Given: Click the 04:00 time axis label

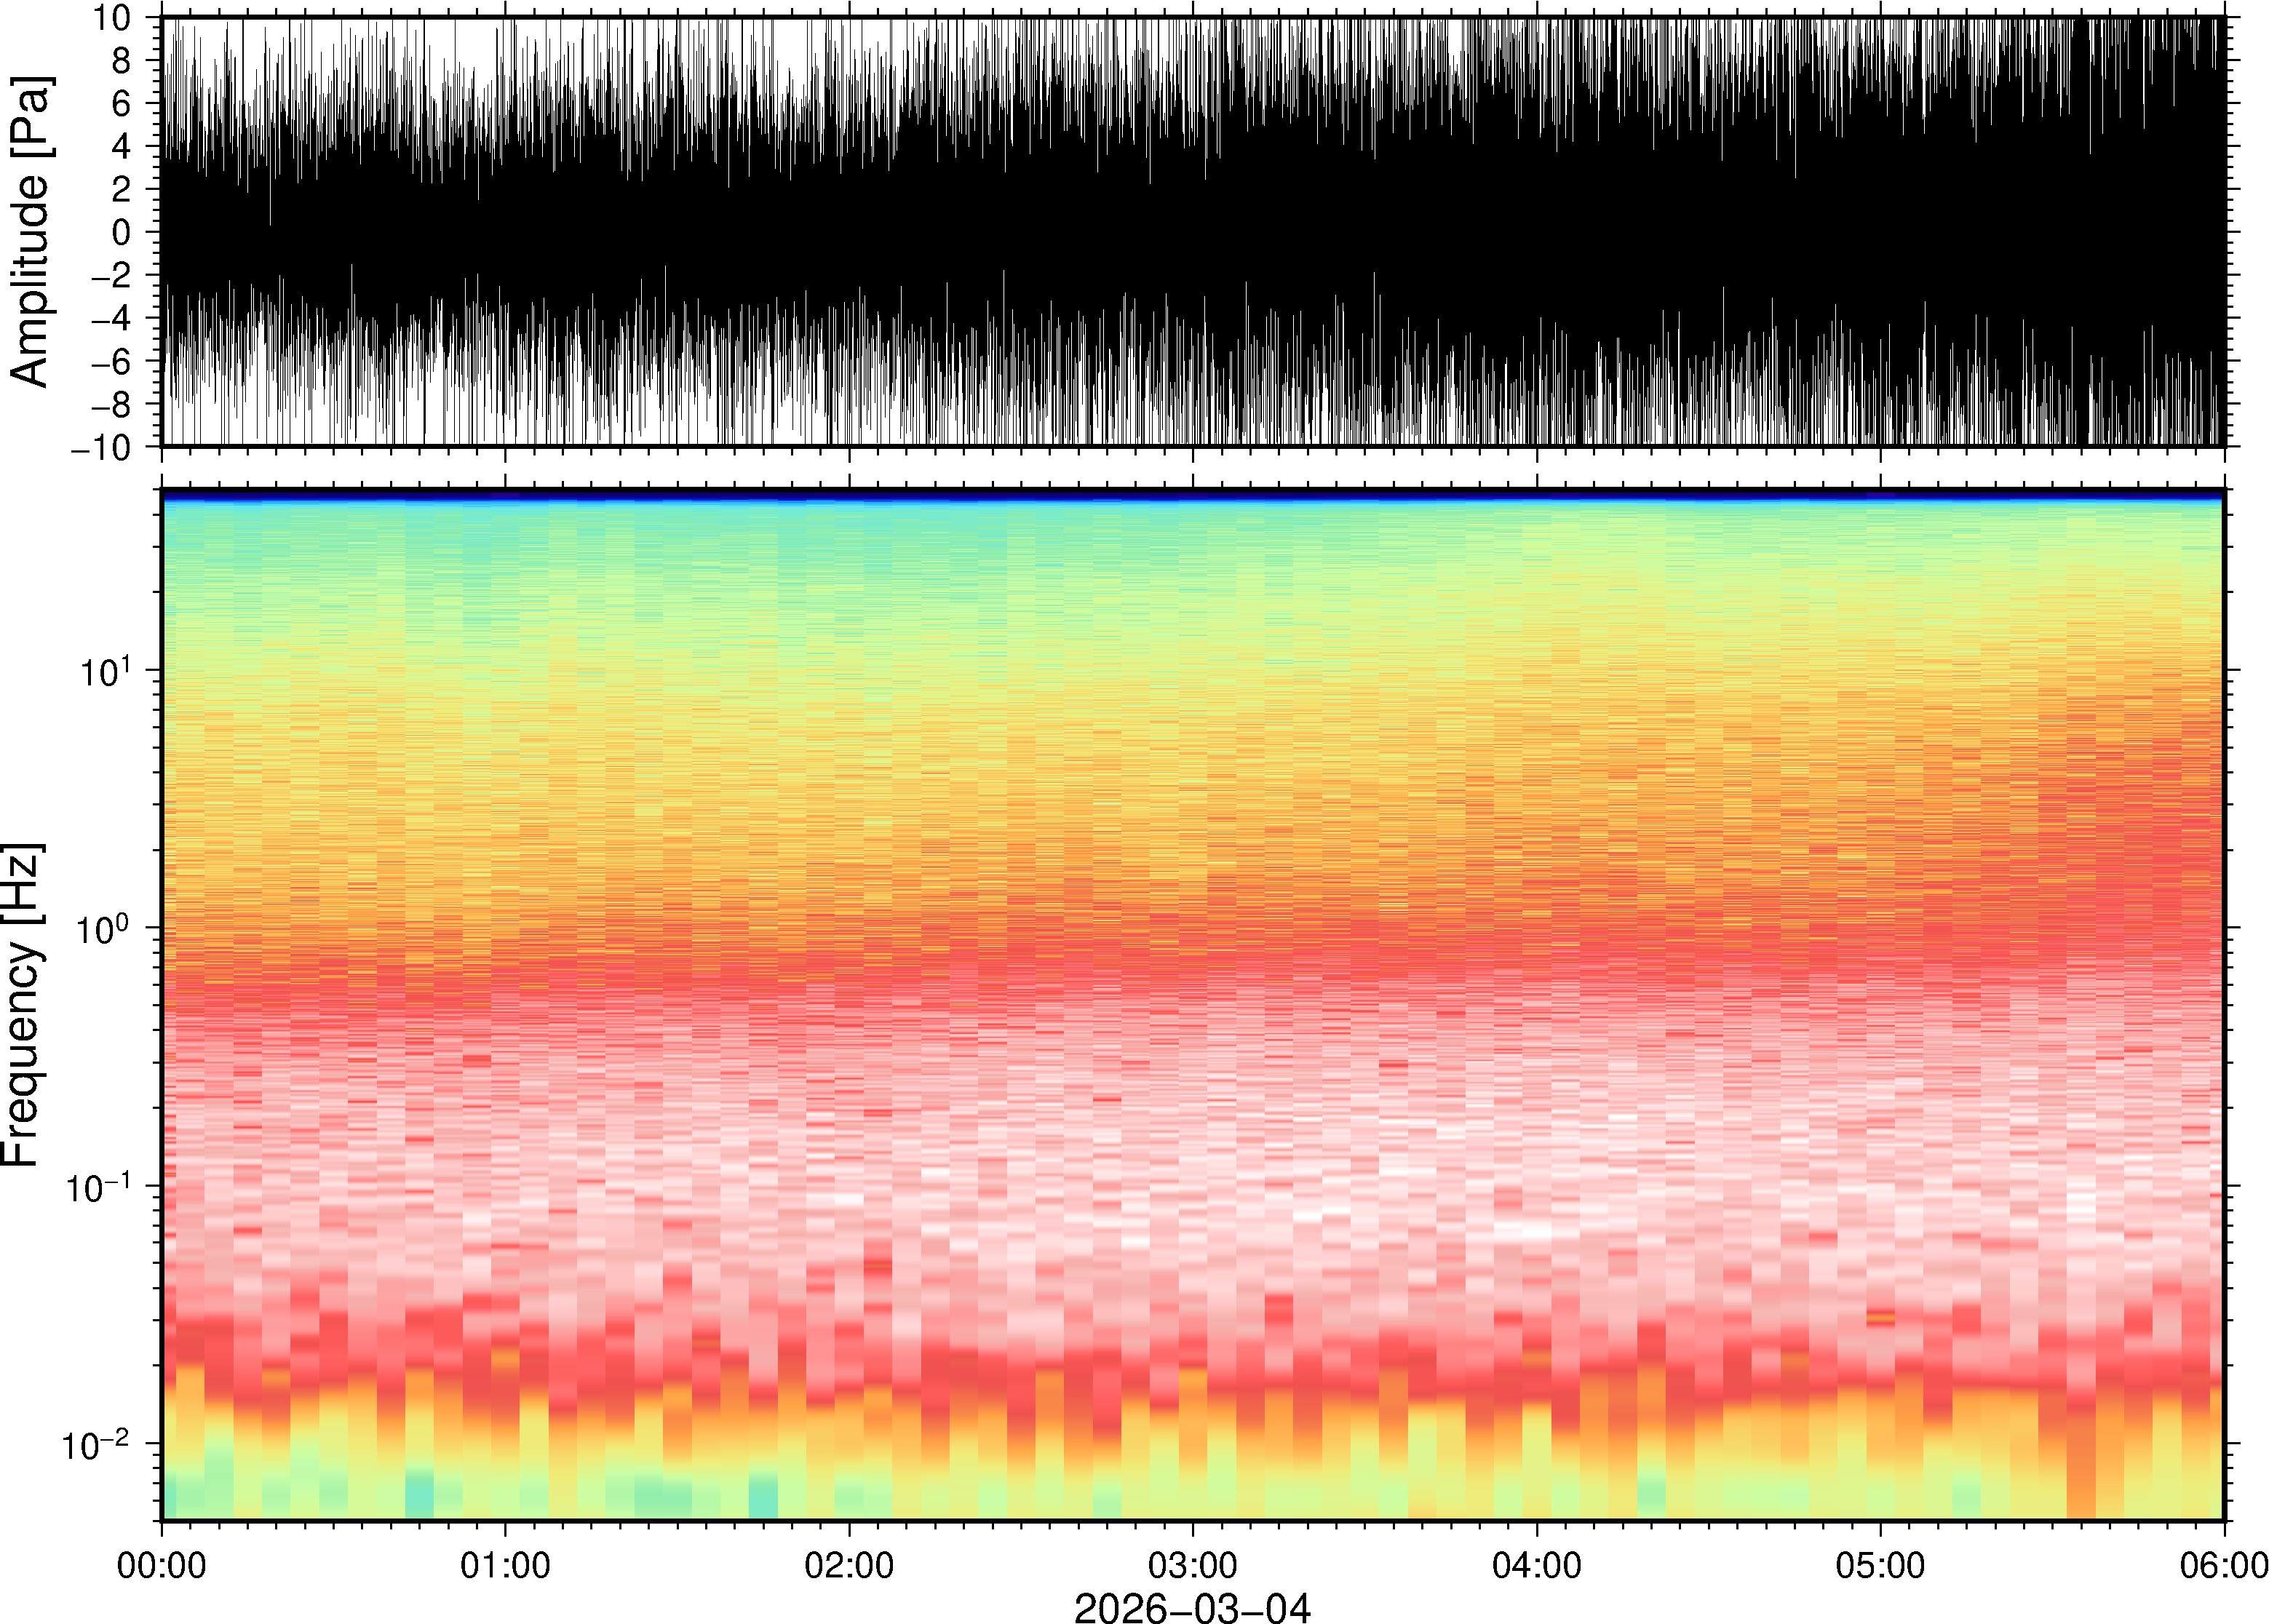Looking at the screenshot, I should point(1537,1564).
